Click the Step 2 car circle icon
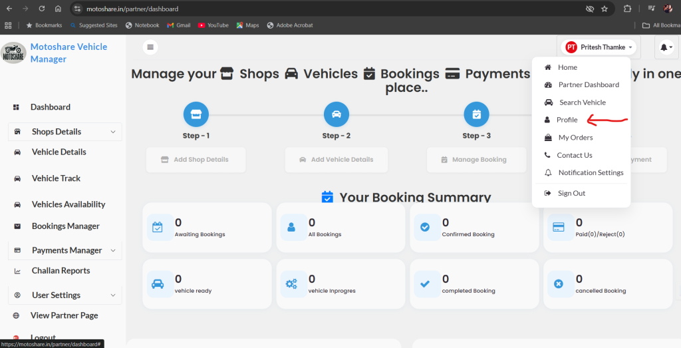The width and height of the screenshot is (681, 348). [336, 114]
